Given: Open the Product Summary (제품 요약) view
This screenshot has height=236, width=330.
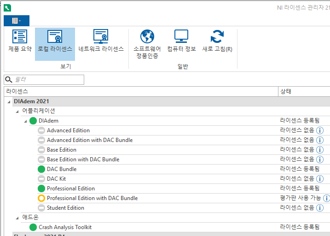Looking at the screenshot, I should 20,41.
